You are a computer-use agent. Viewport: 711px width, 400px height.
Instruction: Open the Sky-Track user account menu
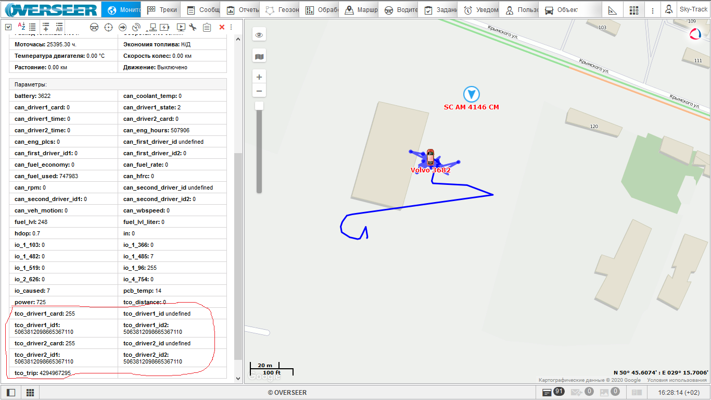point(686,10)
